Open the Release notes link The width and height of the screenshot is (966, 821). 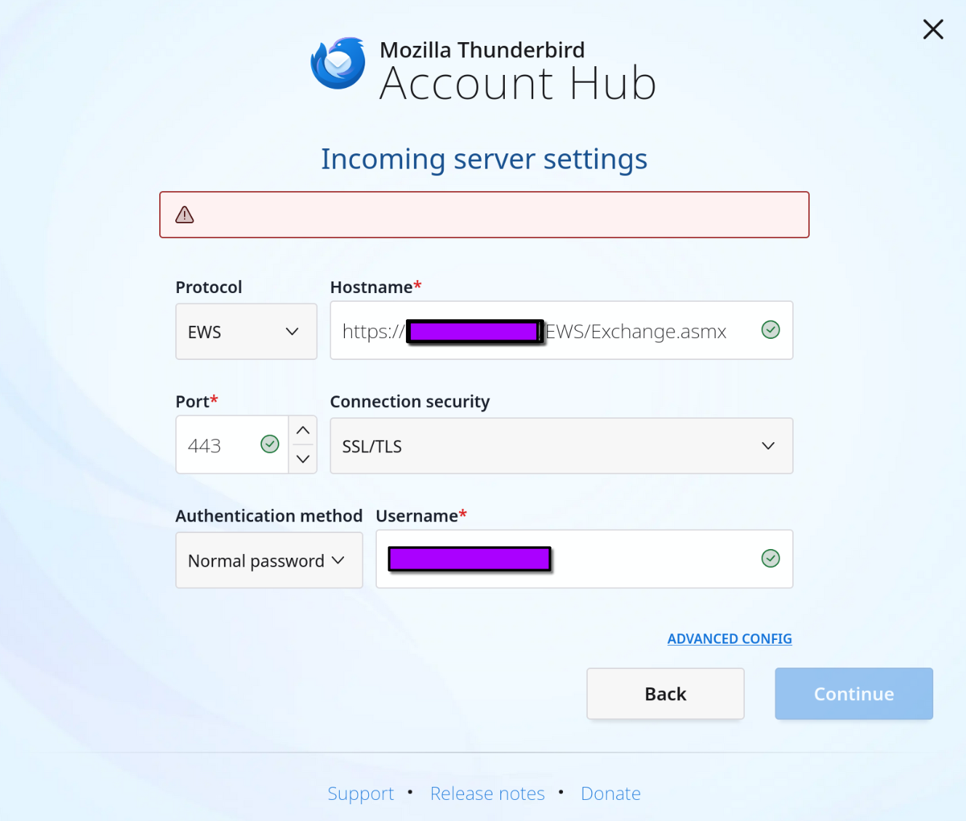(487, 793)
